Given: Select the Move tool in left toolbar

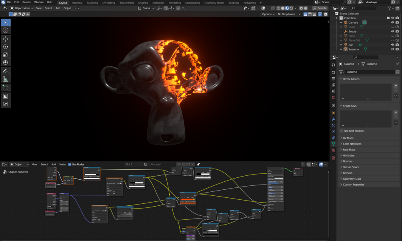Looking at the screenshot, I should click(x=5, y=39).
